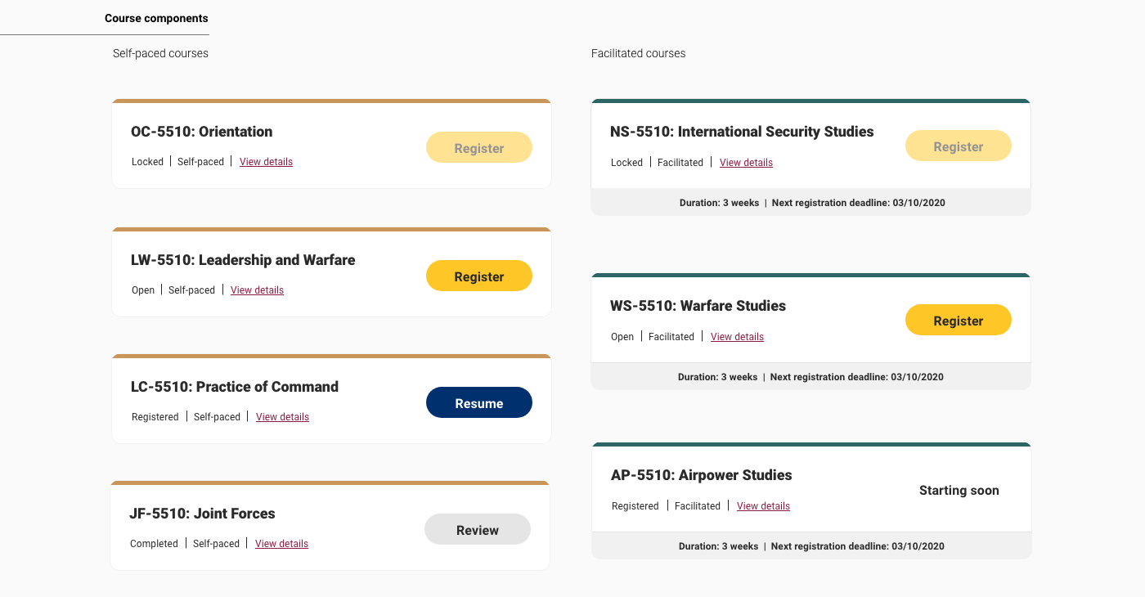The width and height of the screenshot is (1145, 597).
Task: Open the Course components tab
Action: point(156,18)
